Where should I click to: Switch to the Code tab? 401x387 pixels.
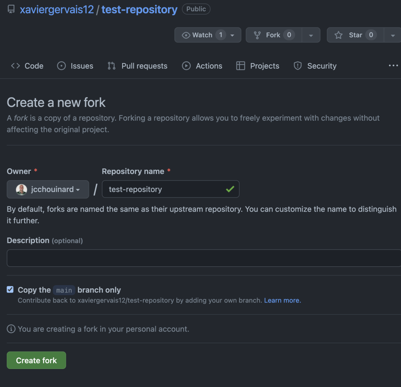click(27, 66)
